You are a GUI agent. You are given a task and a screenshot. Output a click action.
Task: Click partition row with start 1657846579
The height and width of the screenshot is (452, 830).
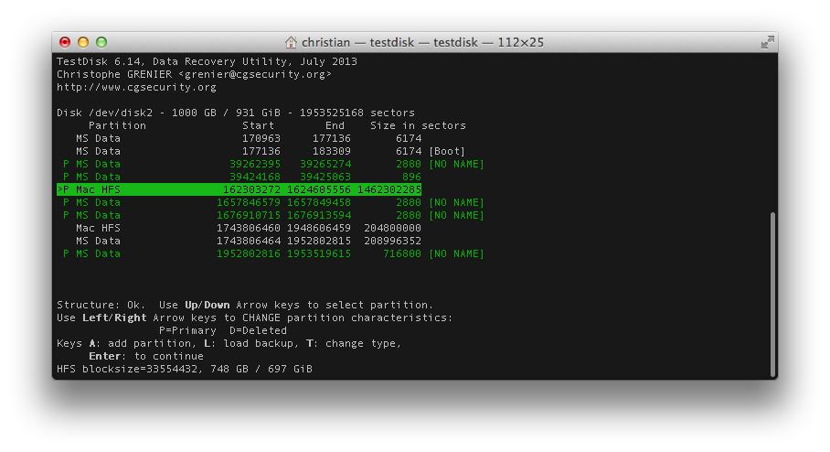tap(273, 202)
